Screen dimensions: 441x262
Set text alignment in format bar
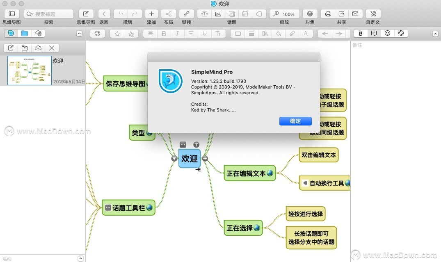point(151,34)
